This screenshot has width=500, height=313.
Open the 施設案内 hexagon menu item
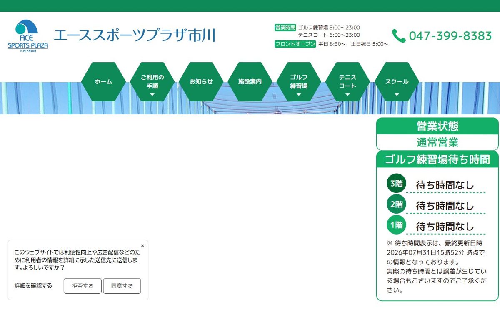[250, 82]
